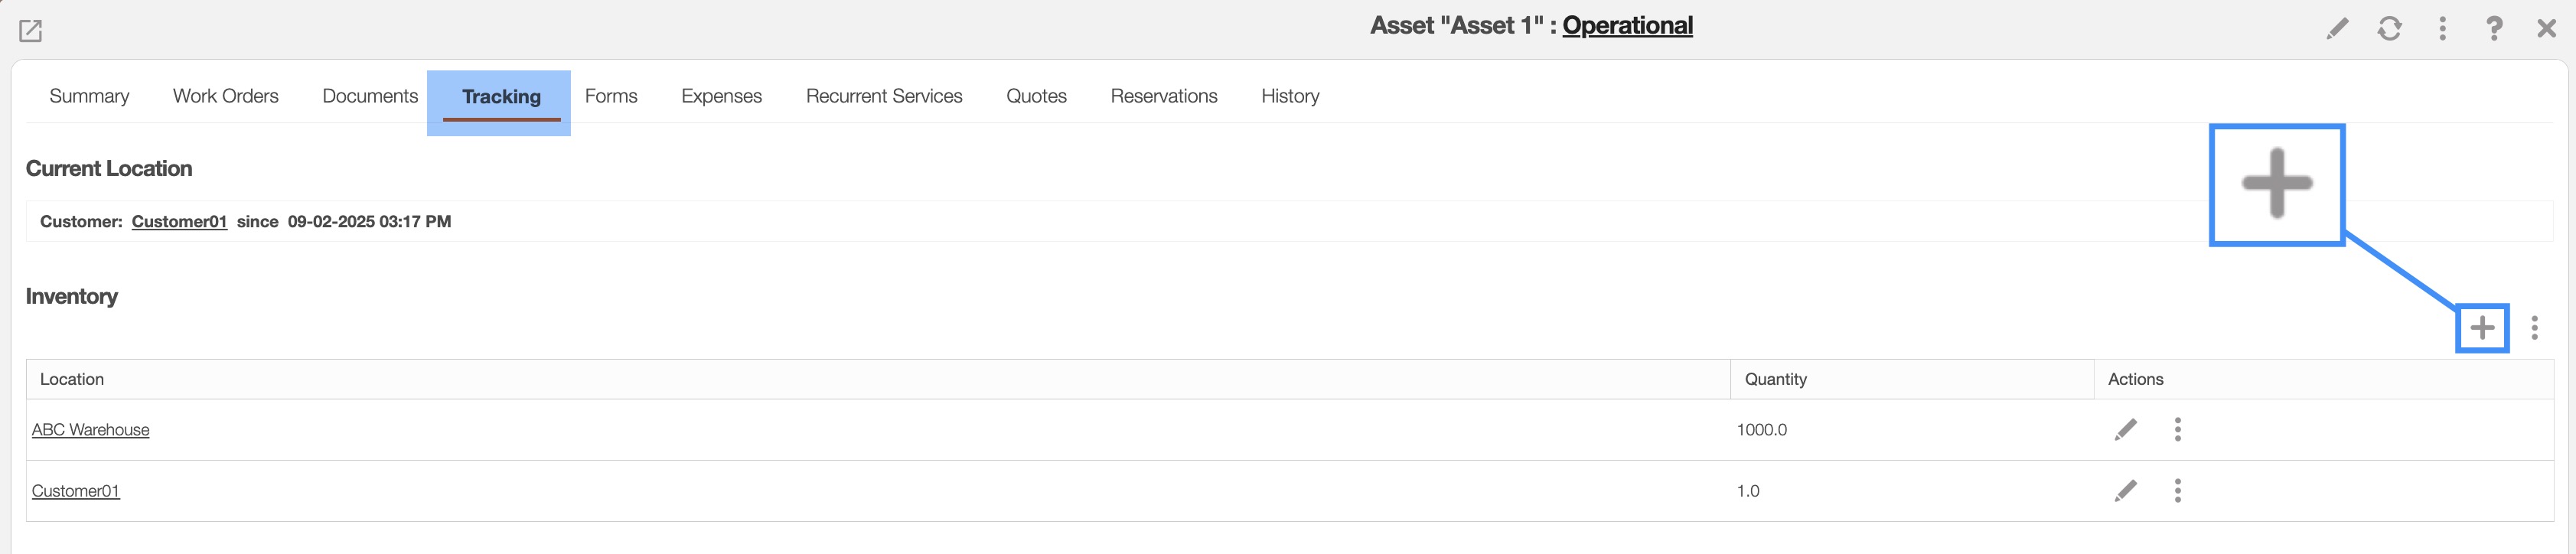Open asset in new window icon
2576x554 pixels.
point(31,31)
